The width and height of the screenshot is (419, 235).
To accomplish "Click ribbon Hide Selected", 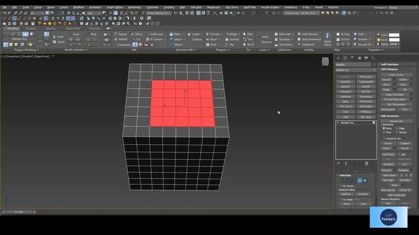I will pyautogui.click(x=308, y=34).
